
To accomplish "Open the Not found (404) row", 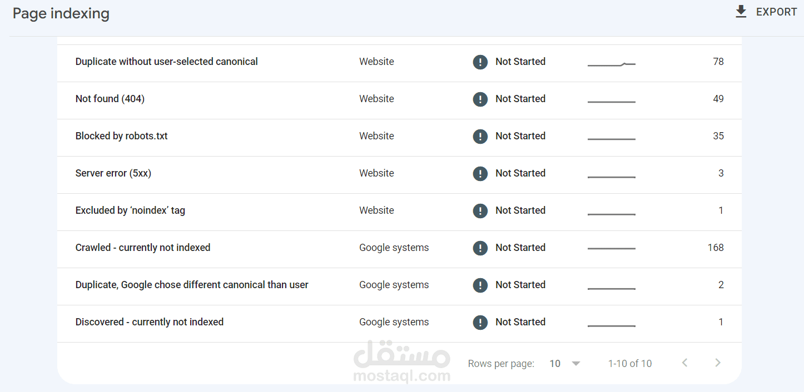I will pos(110,99).
